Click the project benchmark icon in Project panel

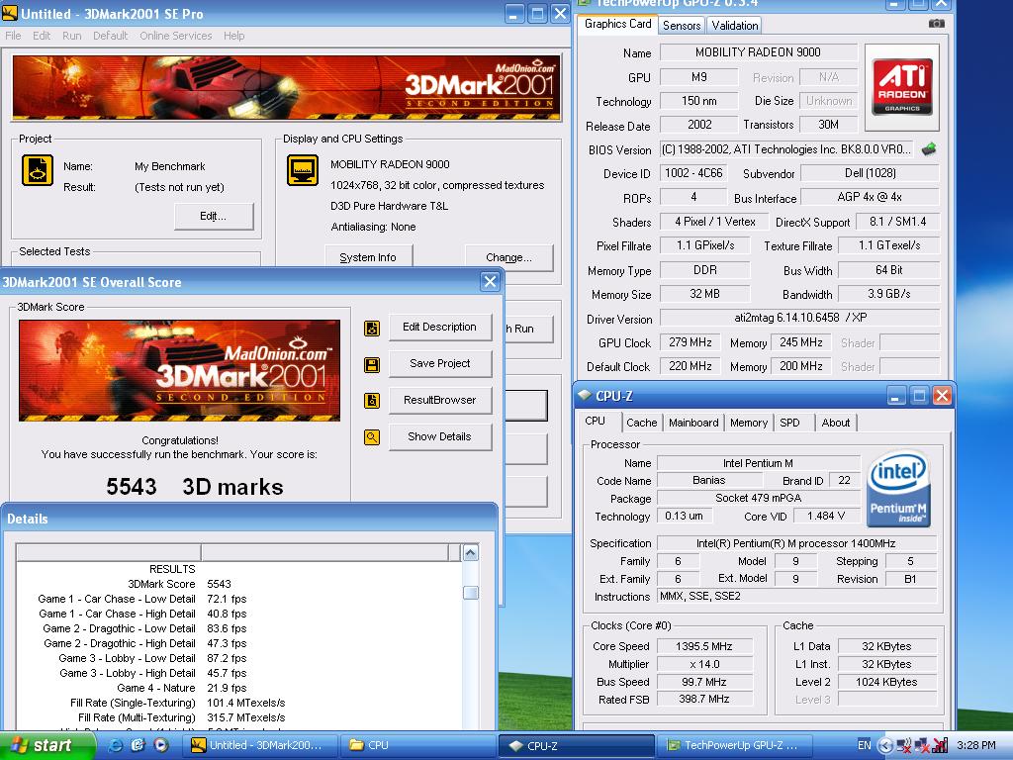[38, 170]
